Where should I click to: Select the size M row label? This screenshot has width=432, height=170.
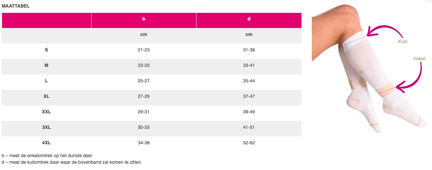46,66
